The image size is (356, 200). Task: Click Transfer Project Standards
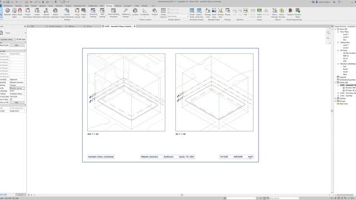67,12
